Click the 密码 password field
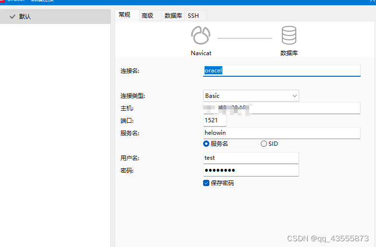The width and height of the screenshot is (376, 247). click(251, 170)
